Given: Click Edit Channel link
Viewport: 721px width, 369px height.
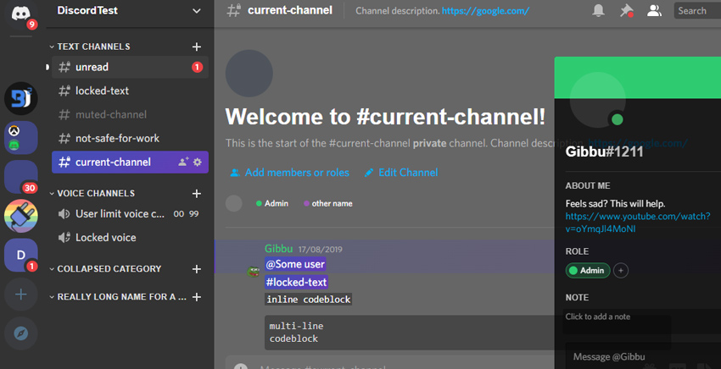Looking at the screenshot, I should coord(401,173).
